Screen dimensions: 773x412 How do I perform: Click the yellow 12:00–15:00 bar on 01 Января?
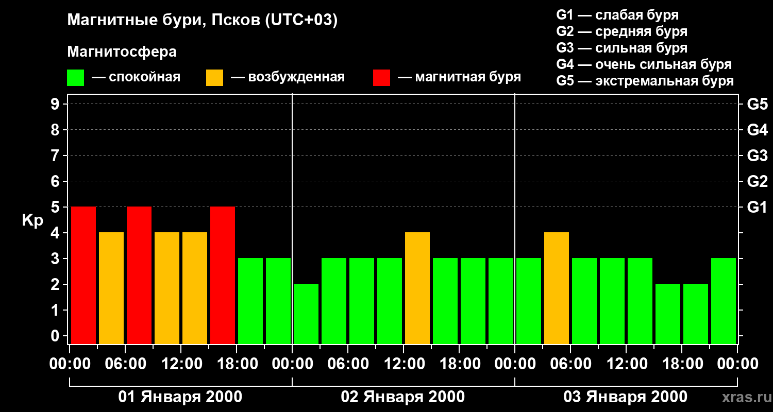coord(195,288)
